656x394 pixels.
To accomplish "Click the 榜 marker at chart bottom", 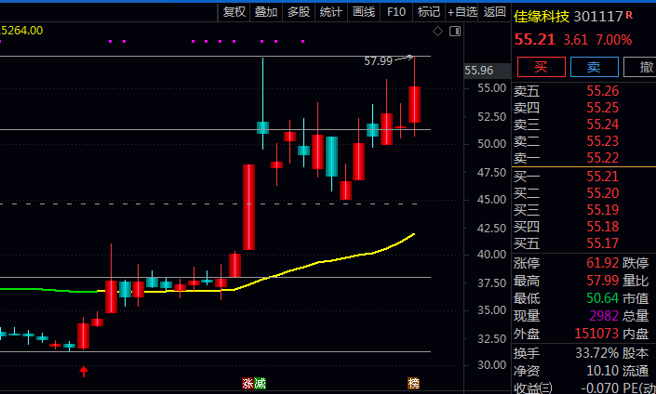I will coord(414,383).
